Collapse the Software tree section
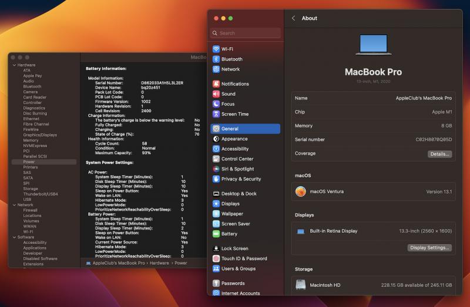Viewport: 470px width, 307px height. [14, 238]
